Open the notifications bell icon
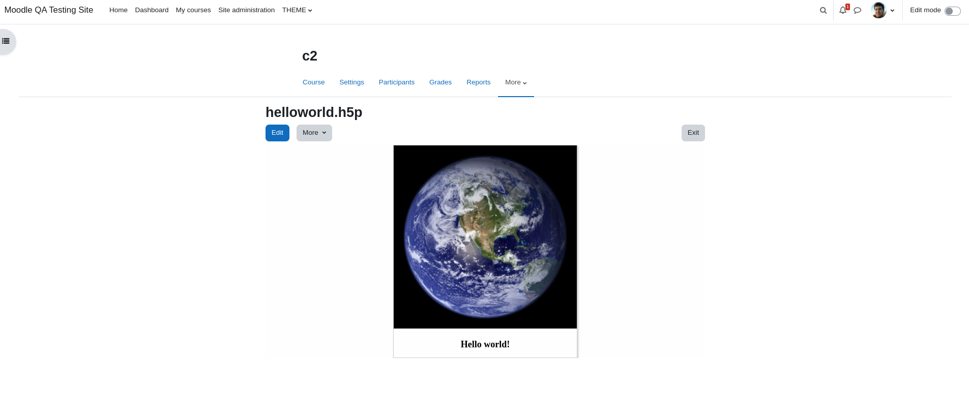Viewport: 969px width, 416px height. point(843,10)
